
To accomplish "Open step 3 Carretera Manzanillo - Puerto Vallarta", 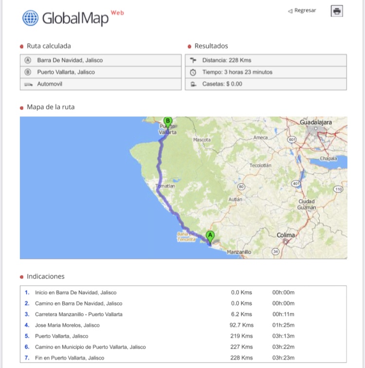I will pos(78,314).
